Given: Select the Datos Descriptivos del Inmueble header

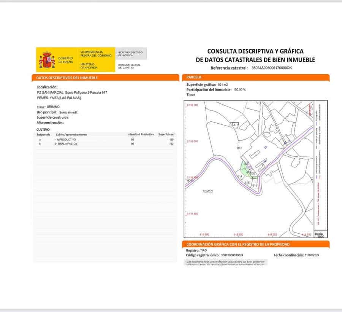Looking at the screenshot, I should click(x=67, y=78).
